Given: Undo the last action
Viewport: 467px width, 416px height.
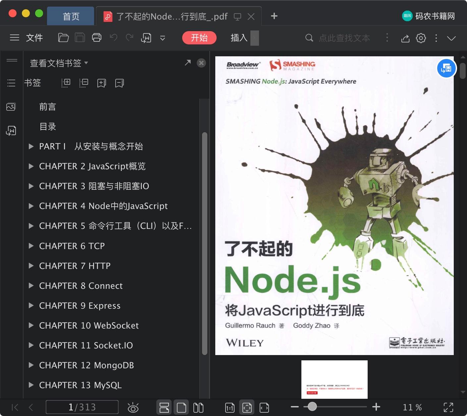Looking at the screenshot, I should point(114,38).
